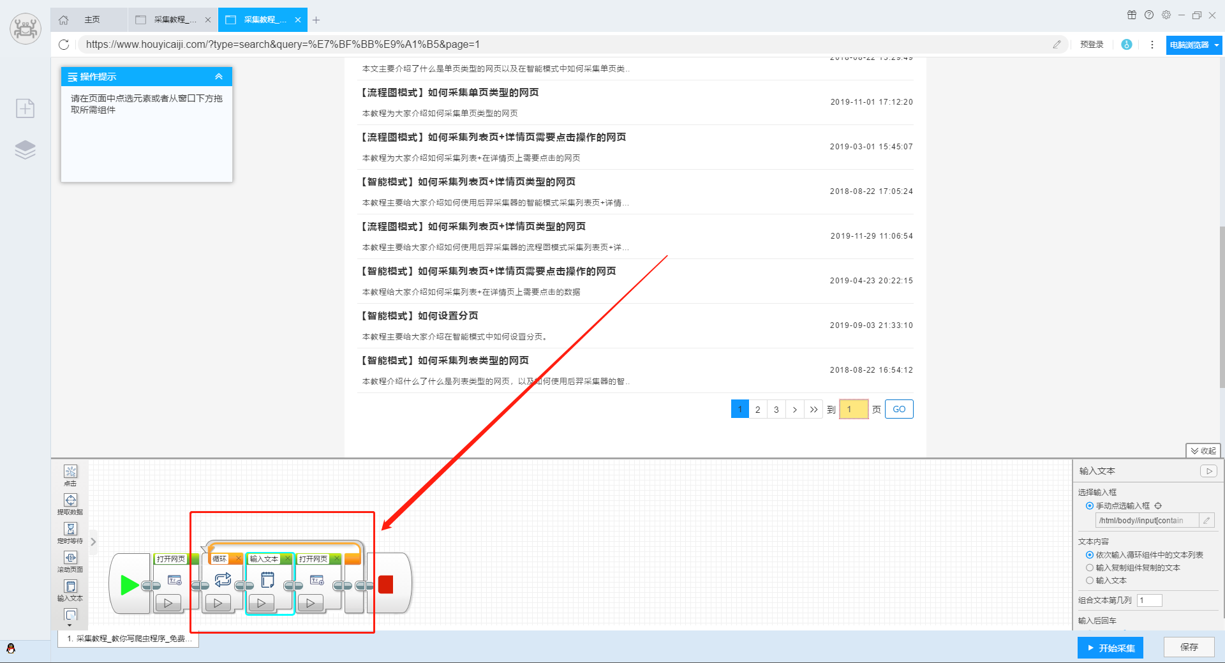
Task: Select the notepad icon in 输入文本 block
Action: [267, 579]
